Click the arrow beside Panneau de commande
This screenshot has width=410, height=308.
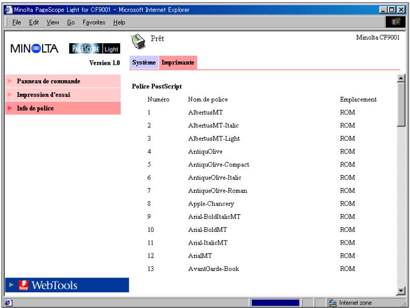pos(10,81)
